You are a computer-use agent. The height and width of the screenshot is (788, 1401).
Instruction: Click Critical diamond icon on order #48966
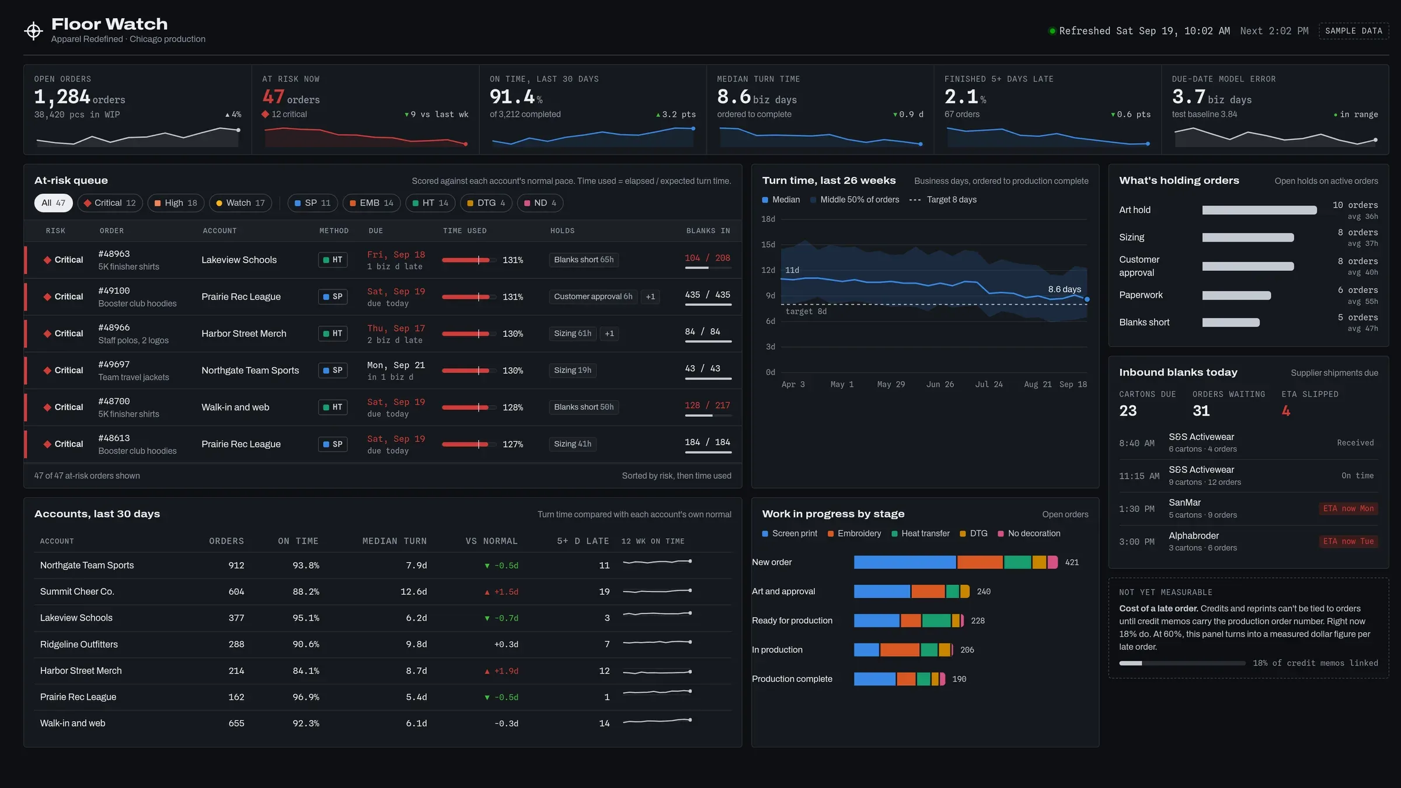pyautogui.click(x=47, y=333)
